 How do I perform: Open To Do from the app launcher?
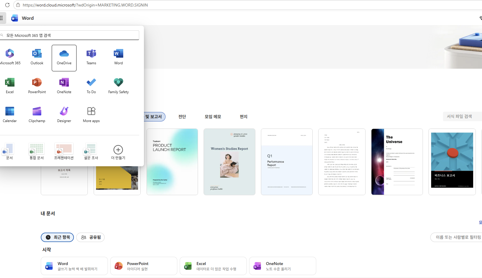click(x=91, y=86)
